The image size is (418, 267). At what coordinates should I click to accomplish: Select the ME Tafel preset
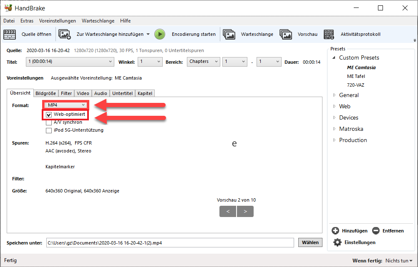coord(356,76)
